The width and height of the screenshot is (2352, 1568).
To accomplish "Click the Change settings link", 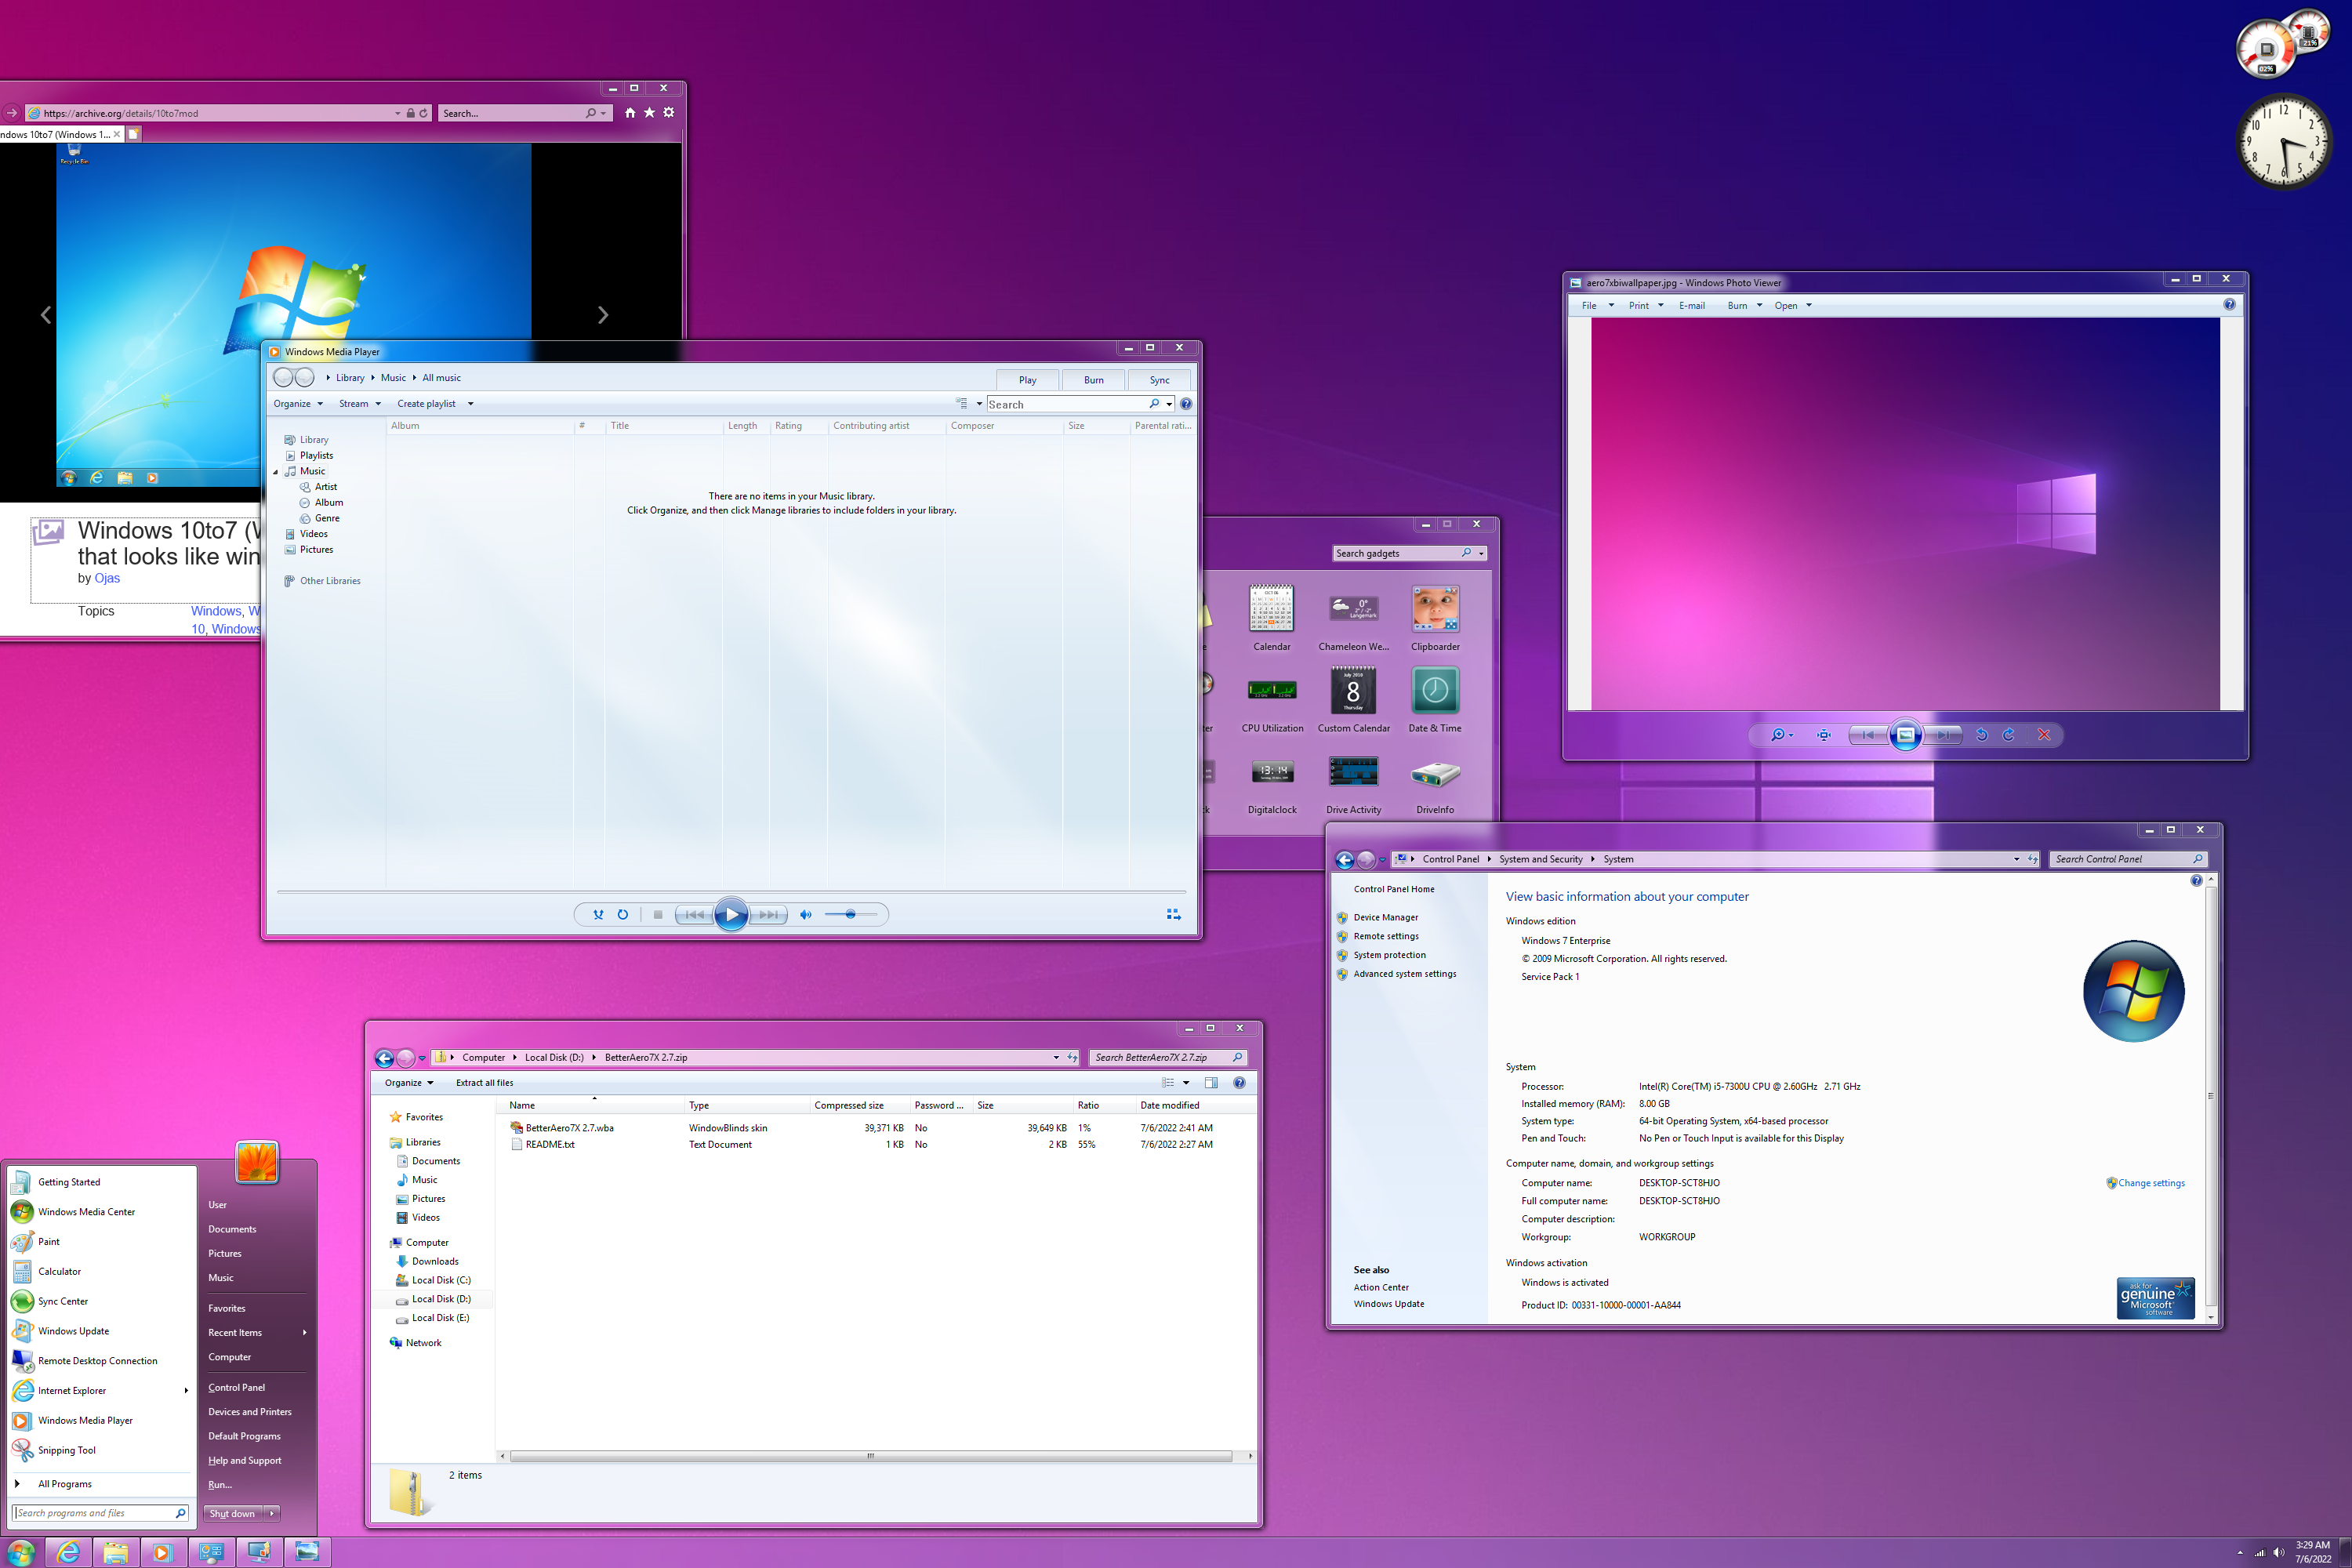I will coord(2151,1183).
